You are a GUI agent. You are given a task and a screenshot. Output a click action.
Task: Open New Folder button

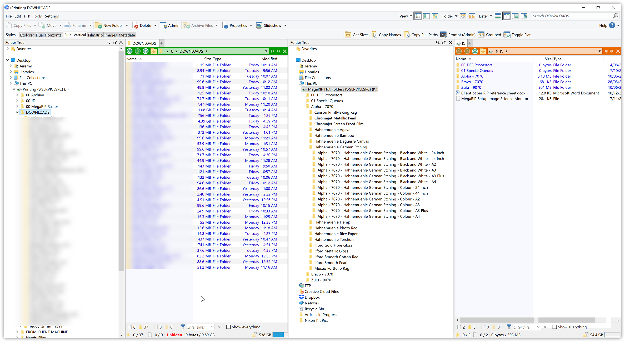click(x=112, y=25)
